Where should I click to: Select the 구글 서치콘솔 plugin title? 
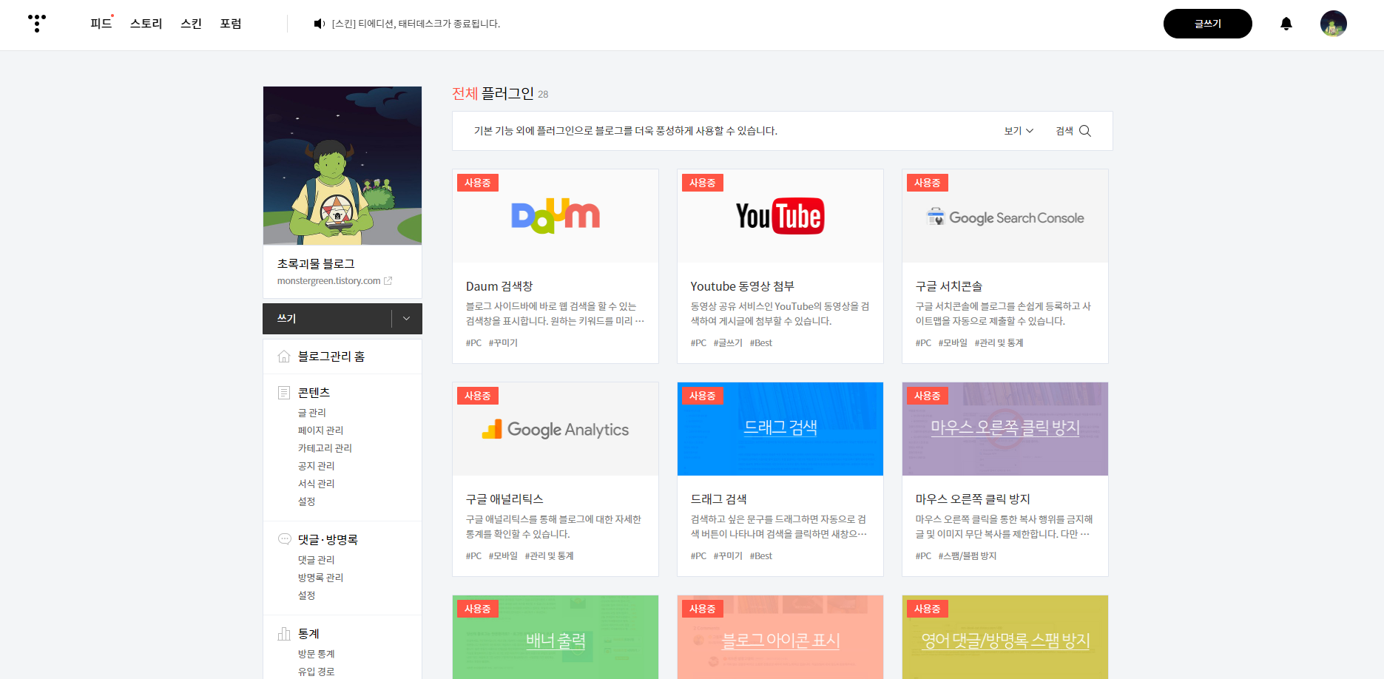[949, 286]
